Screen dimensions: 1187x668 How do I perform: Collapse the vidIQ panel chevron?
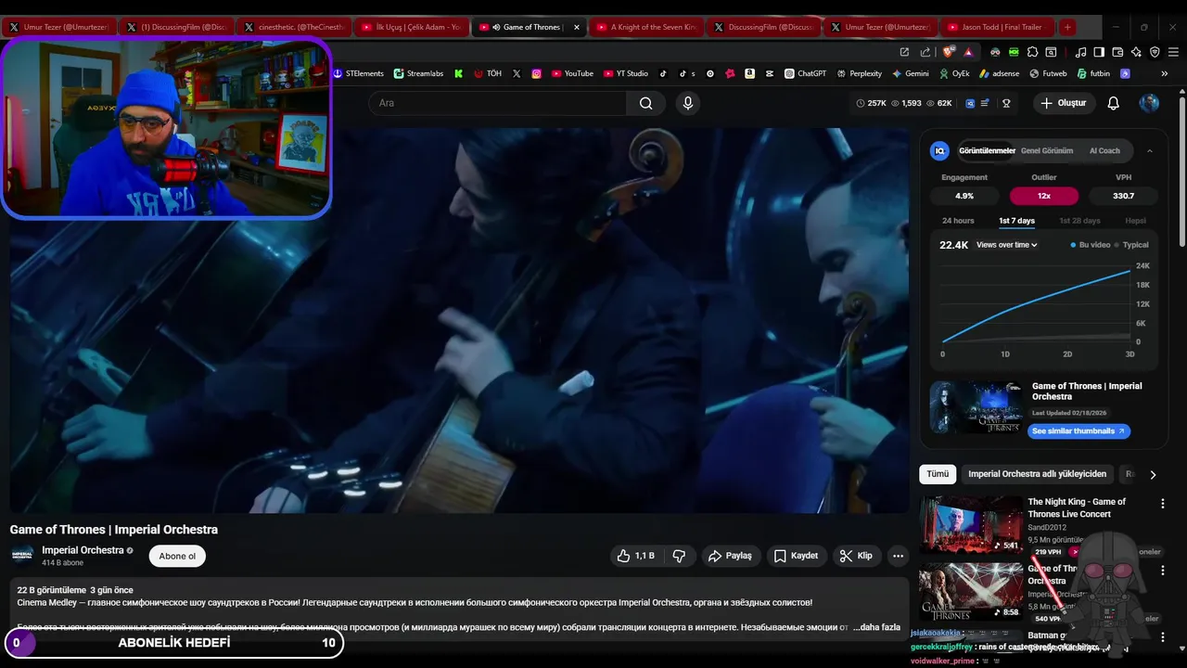1149,150
